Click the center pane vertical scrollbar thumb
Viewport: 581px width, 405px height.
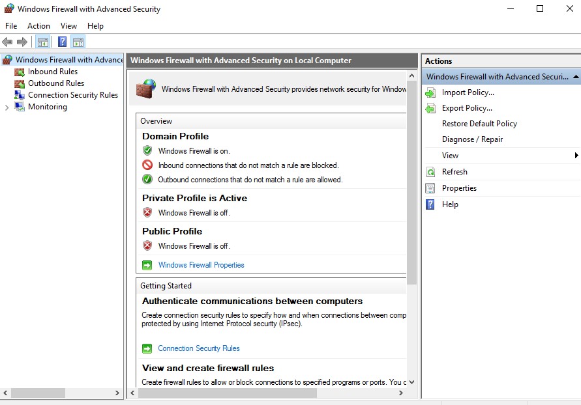pos(411,183)
